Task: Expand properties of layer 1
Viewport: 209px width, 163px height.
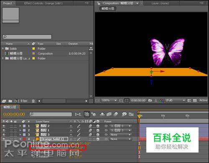Action: (x=20, y=126)
